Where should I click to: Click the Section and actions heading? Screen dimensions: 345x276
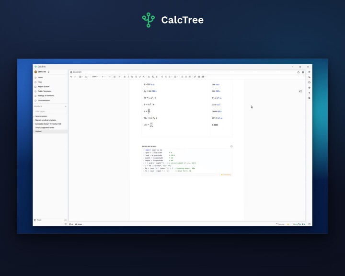(x=149, y=146)
